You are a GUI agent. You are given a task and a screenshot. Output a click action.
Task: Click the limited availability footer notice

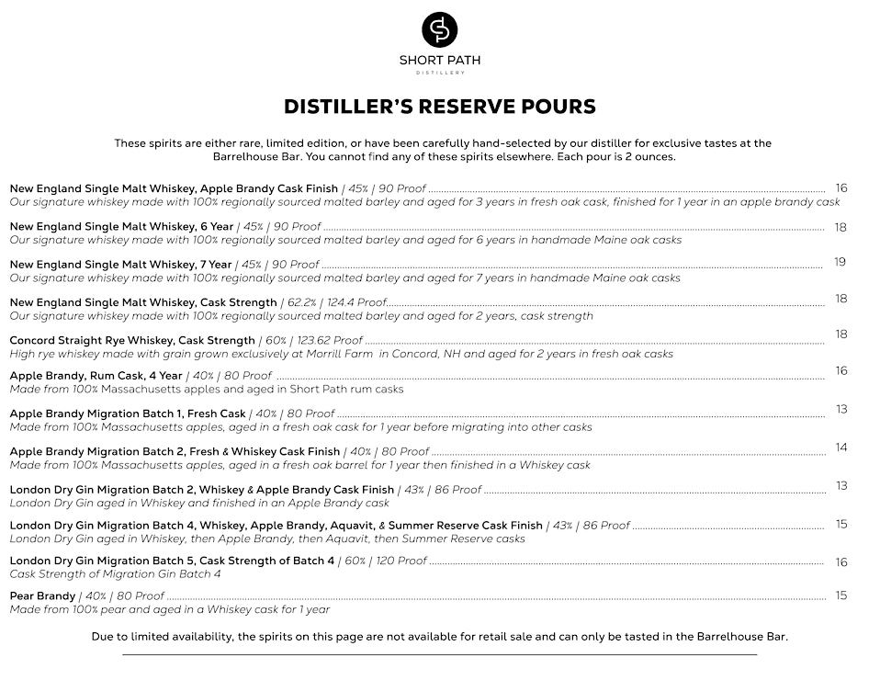point(439,636)
